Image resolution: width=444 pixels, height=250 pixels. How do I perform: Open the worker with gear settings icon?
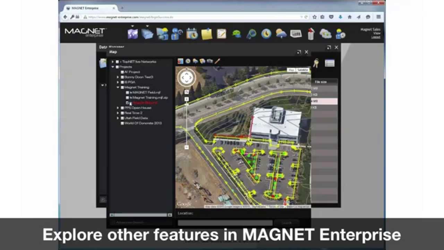click(x=340, y=34)
